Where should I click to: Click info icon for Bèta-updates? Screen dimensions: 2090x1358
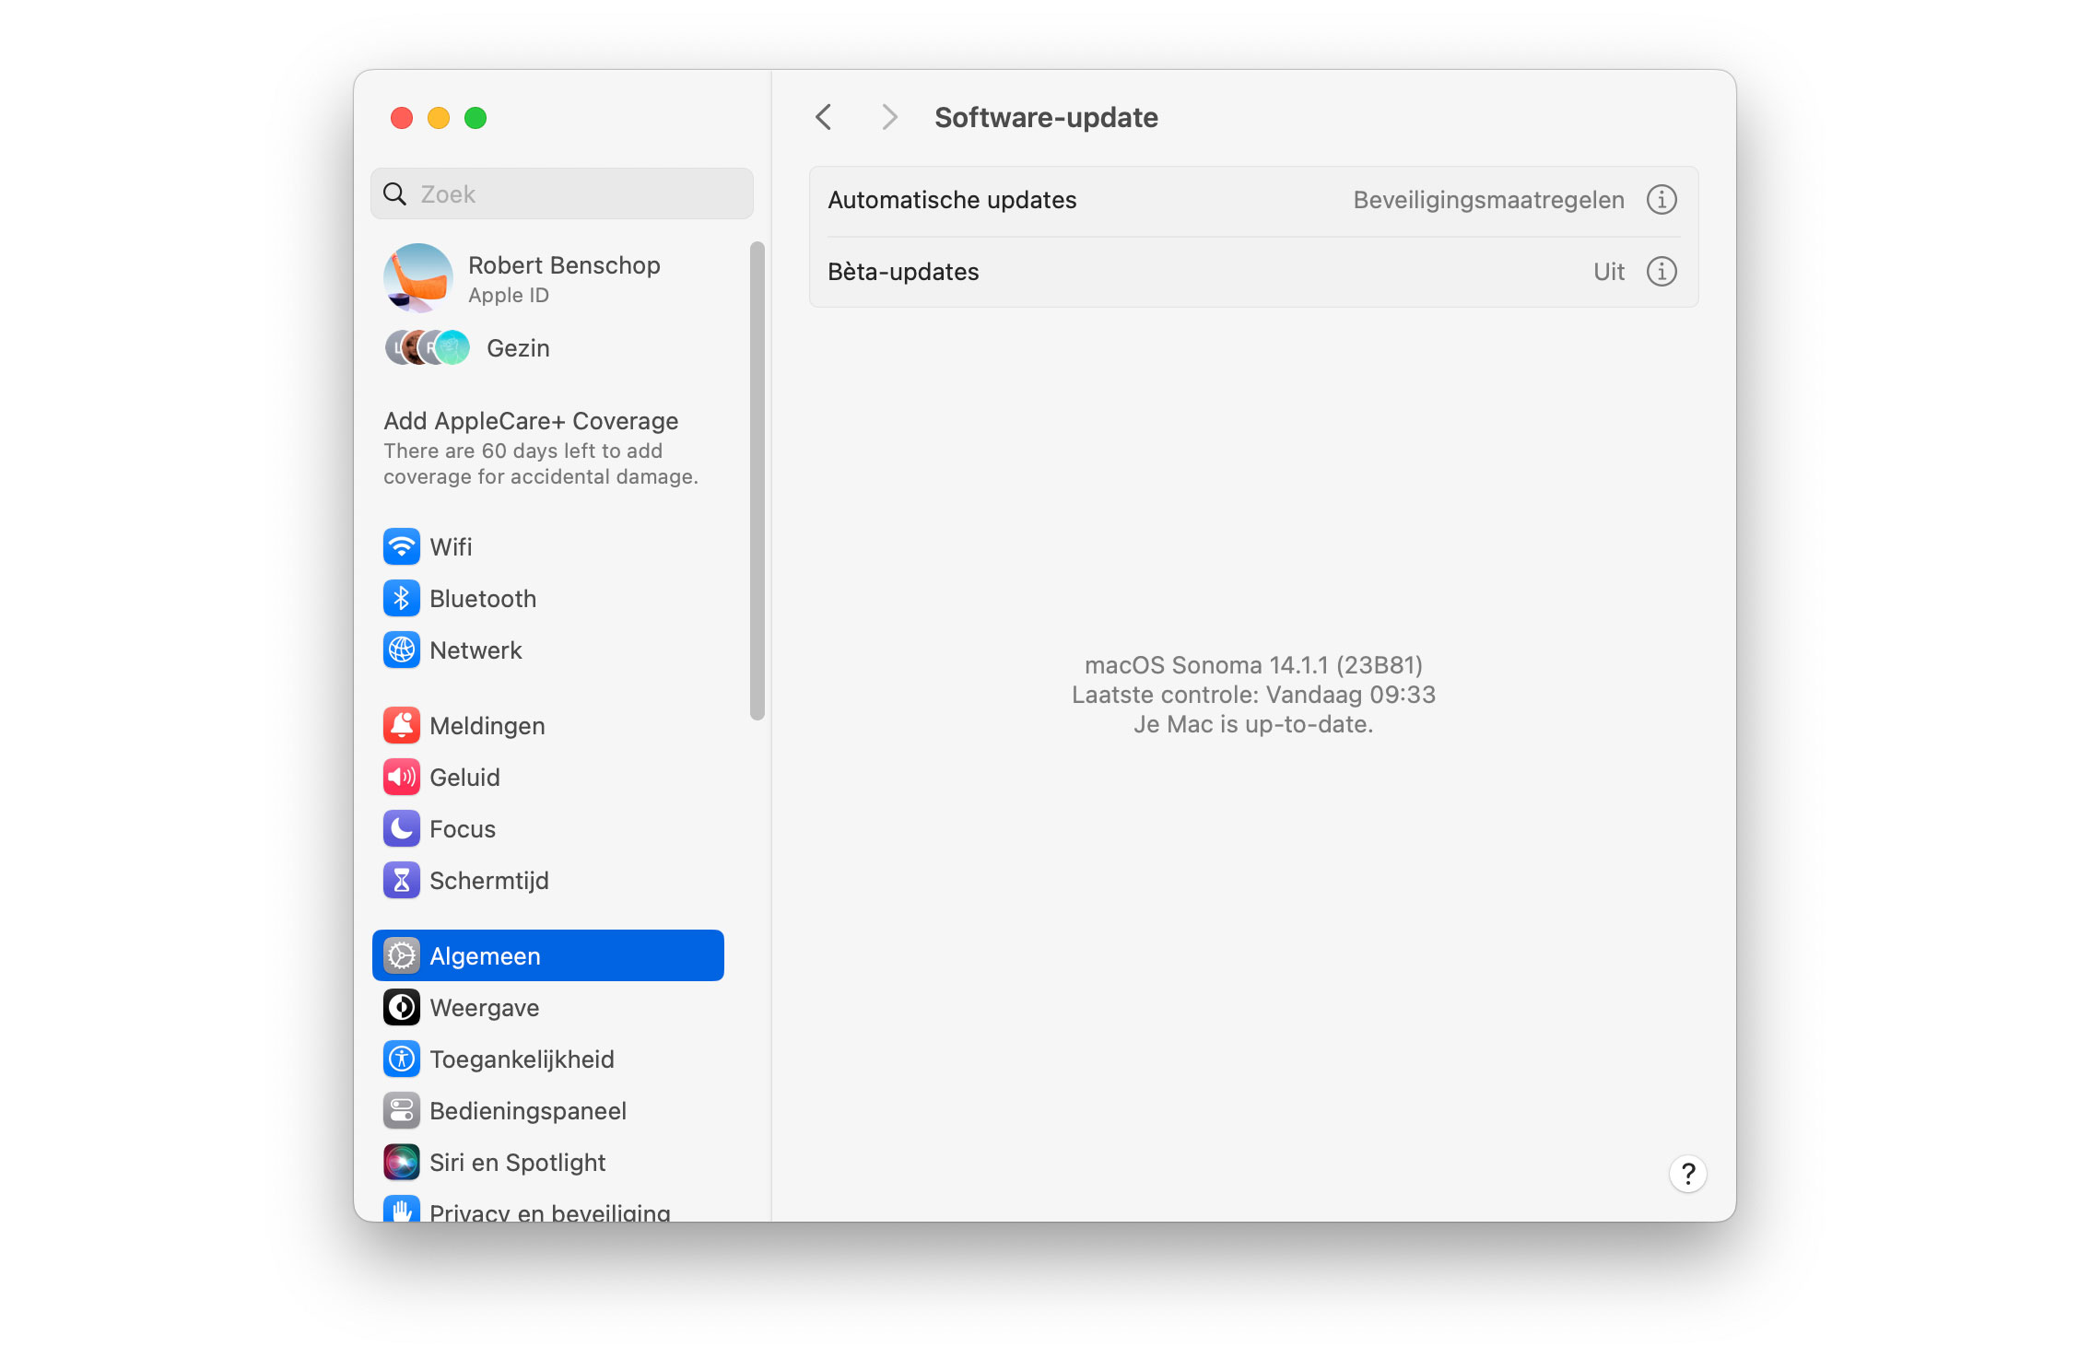1661,272
